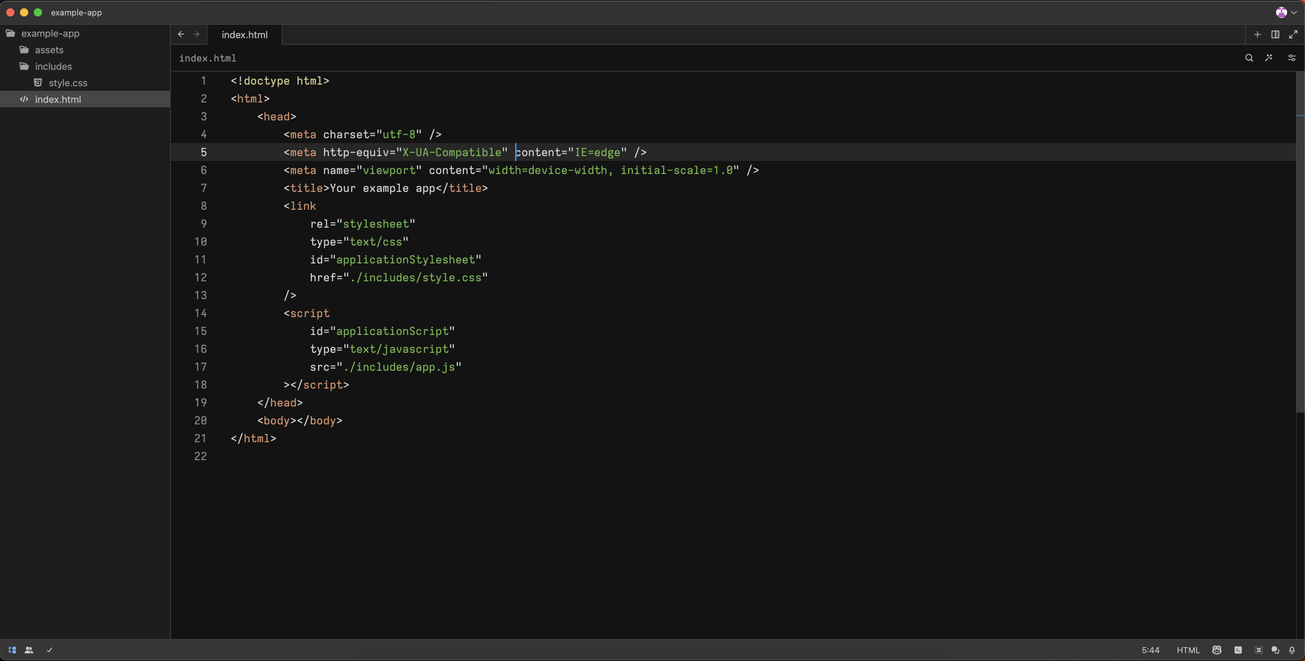The width and height of the screenshot is (1305, 661).
Task: Open the chat panel icon
Action: coord(1275,650)
